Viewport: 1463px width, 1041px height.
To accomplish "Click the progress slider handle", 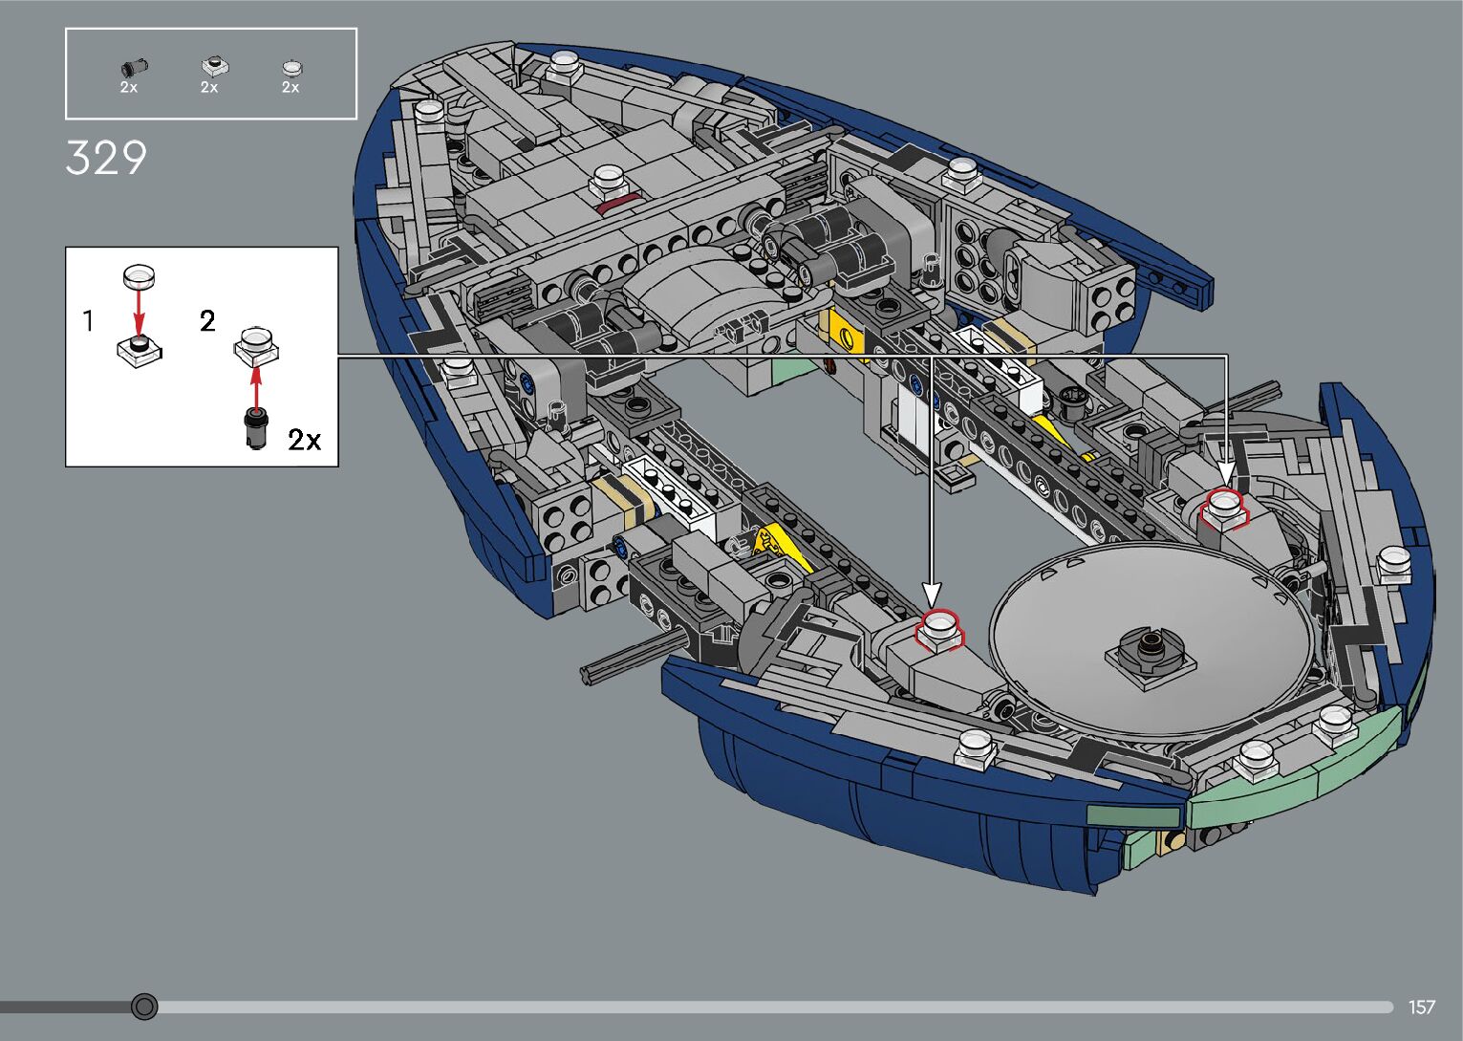I will pos(144,1007).
